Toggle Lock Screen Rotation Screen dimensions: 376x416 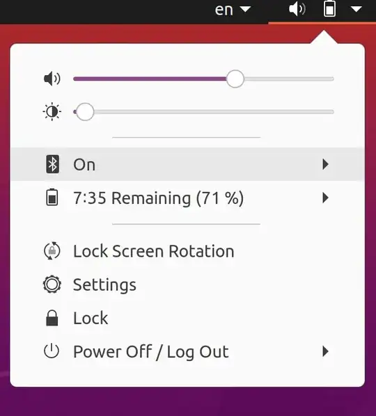[x=187, y=251]
